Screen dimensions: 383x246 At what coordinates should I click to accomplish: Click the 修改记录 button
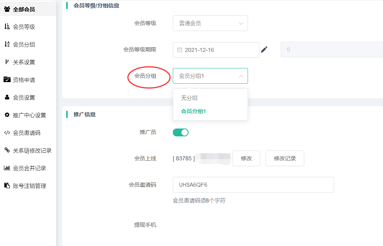pos(285,158)
